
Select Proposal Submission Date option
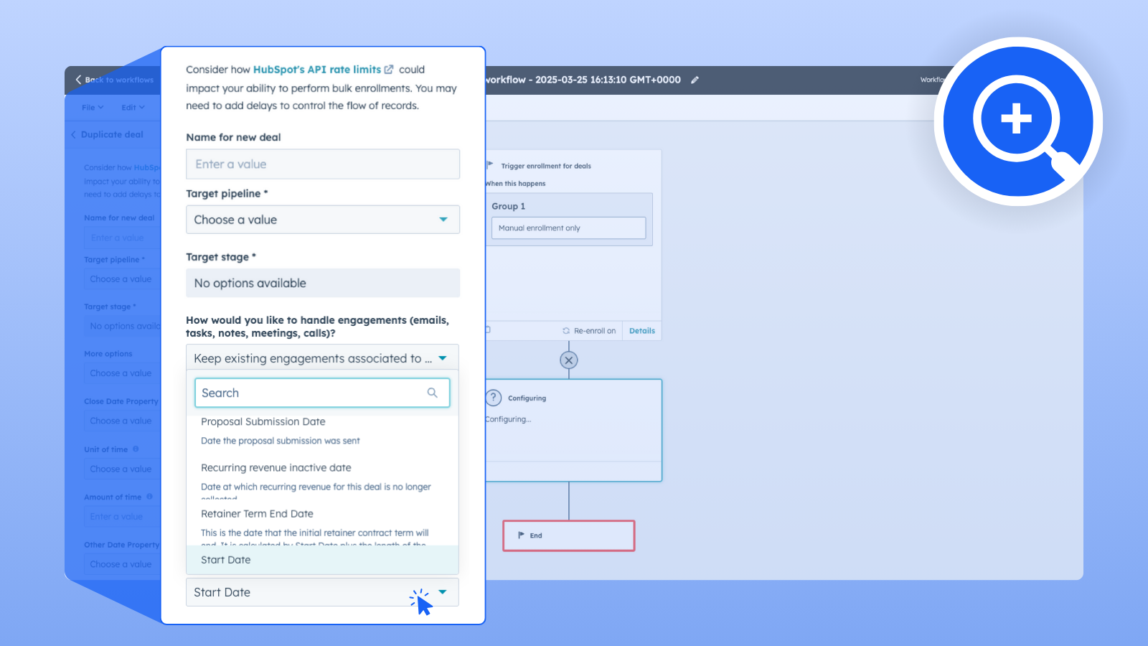[x=263, y=422]
